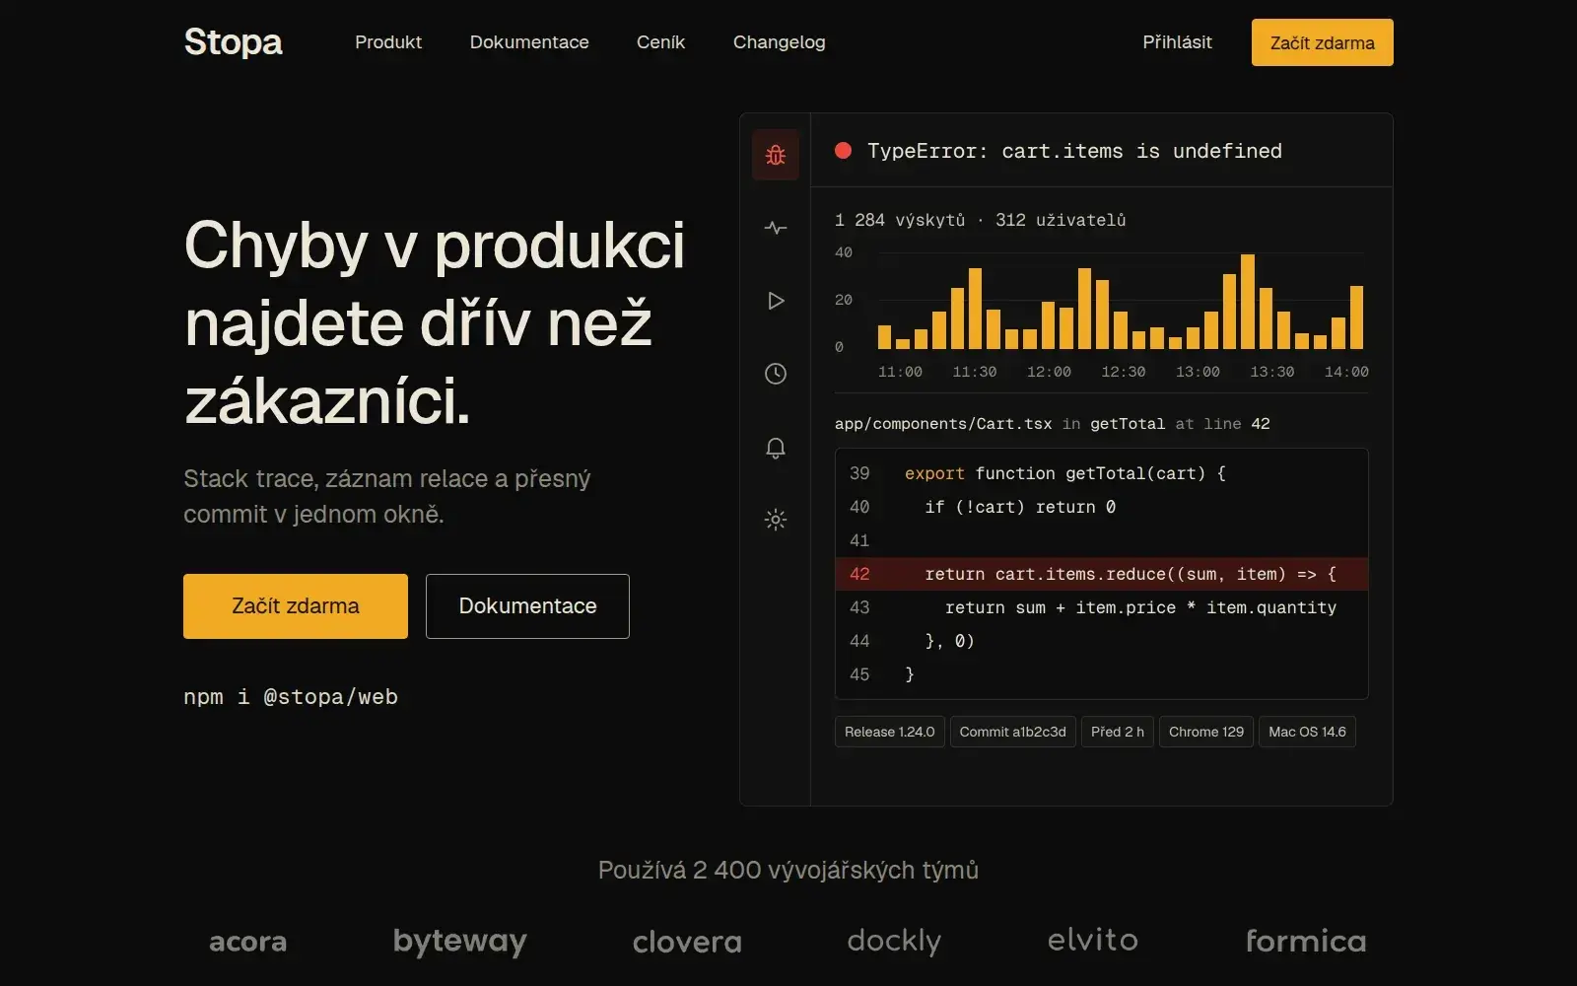Screen dimensions: 1577x986
Task: Open the bell alerts icon
Action: (x=776, y=448)
